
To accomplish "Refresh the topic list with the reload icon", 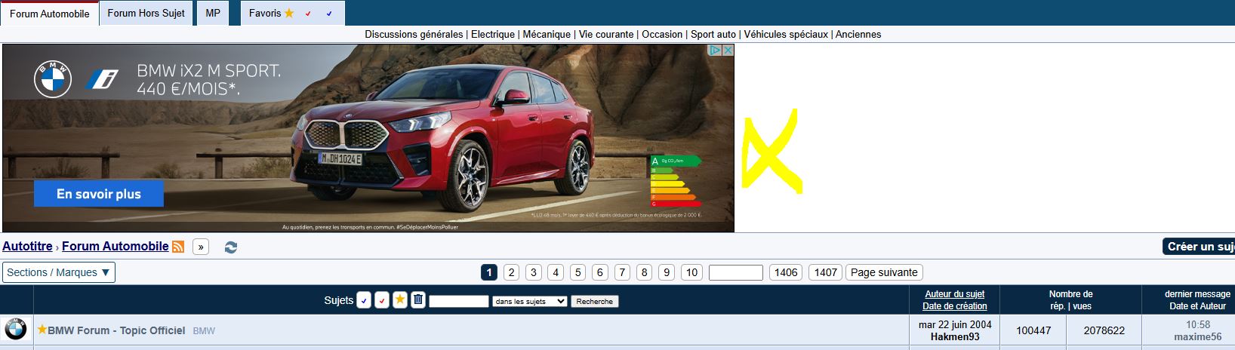I will coord(231,247).
